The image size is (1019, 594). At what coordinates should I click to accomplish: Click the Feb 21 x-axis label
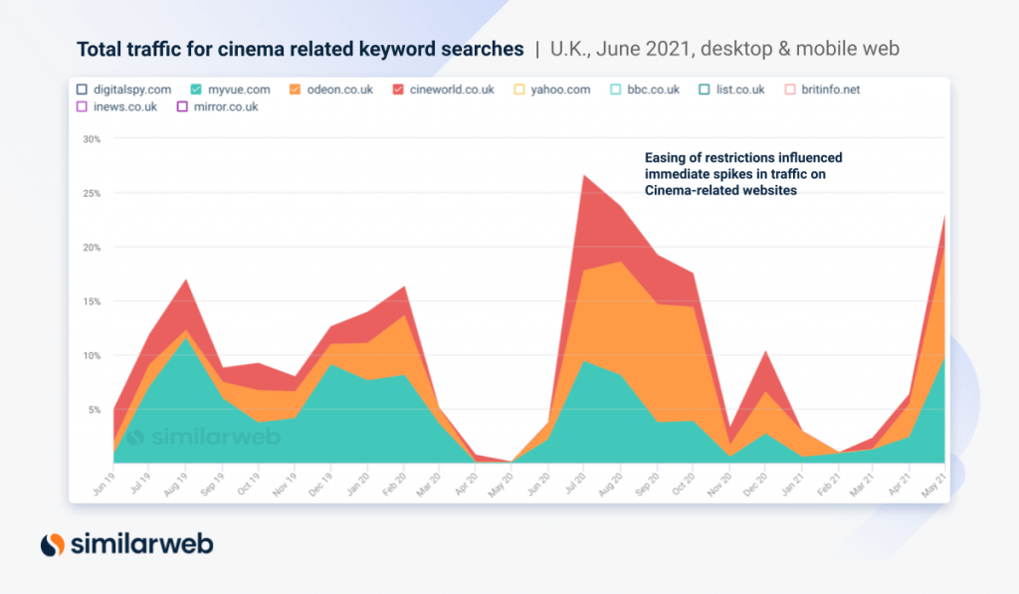[828, 485]
